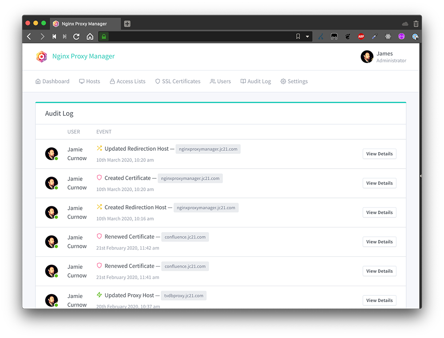444x338 pixels.
Task: Click the green padlock in the address bar
Action: [103, 36]
